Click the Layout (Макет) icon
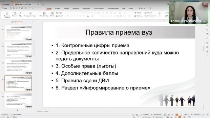 coord(52,13)
